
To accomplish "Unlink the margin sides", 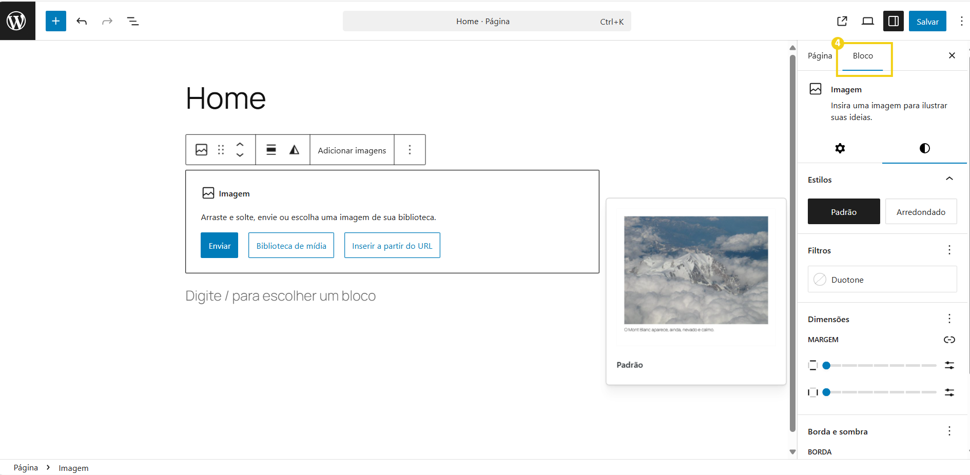I will tap(949, 340).
